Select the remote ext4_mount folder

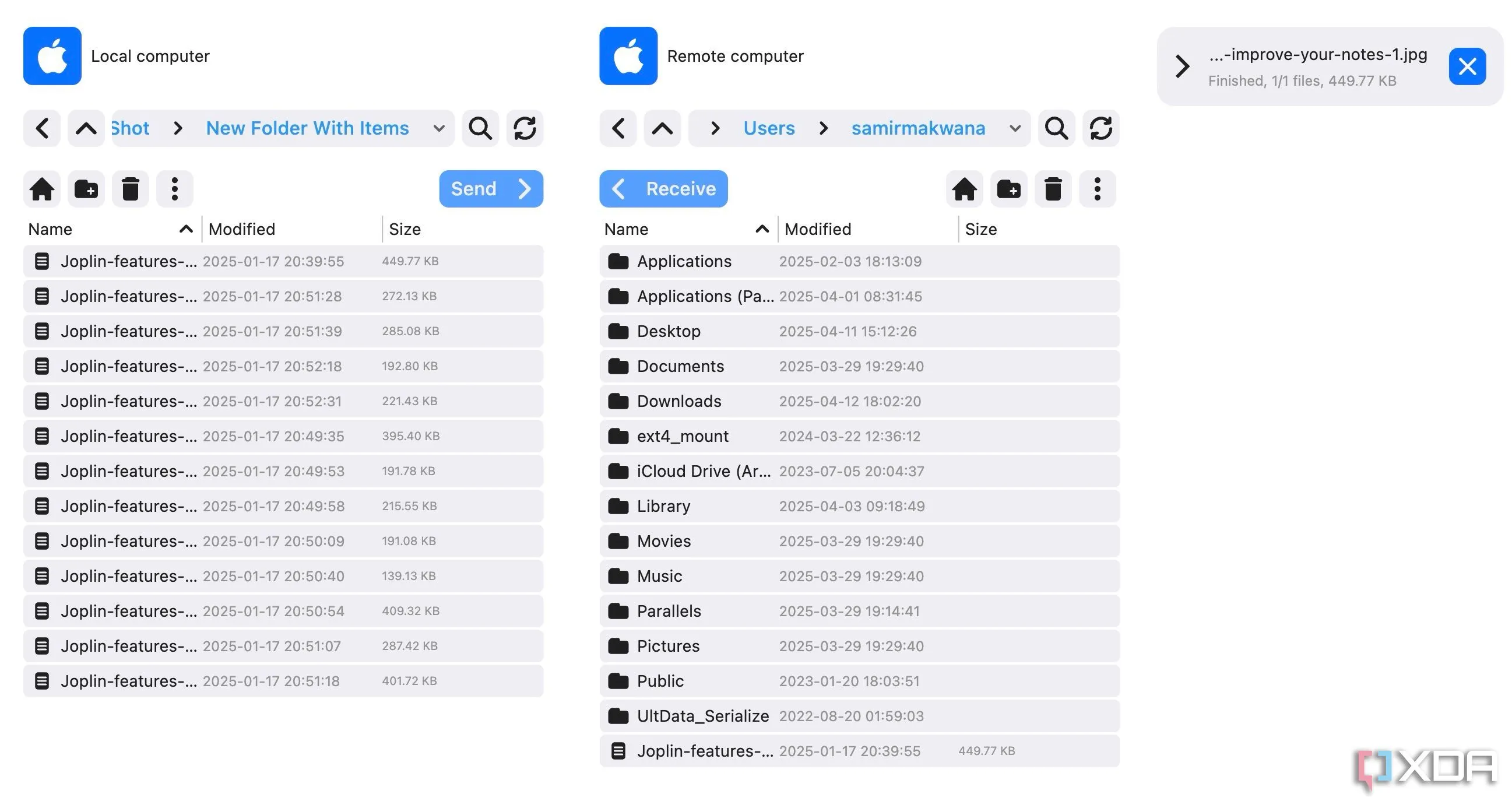pos(860,436)
